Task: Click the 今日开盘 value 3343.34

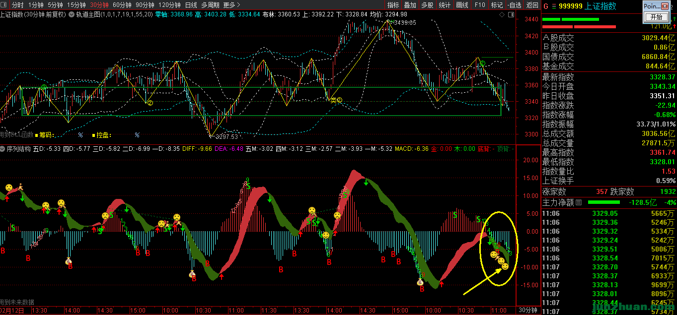Action: tap(662, 86)
